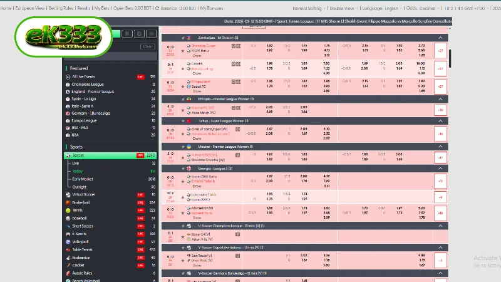Collapse Azerbaijan - 1st Division section
This screenshot has width=501, height=282.
point(440,38)
